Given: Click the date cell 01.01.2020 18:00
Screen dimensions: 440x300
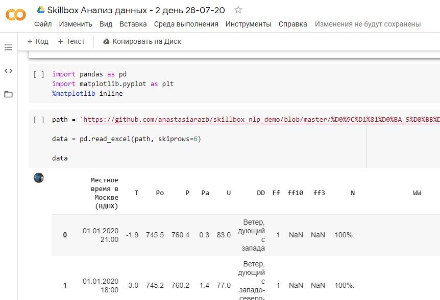Looking at the screenshot, I should click(x=101, y=285).
